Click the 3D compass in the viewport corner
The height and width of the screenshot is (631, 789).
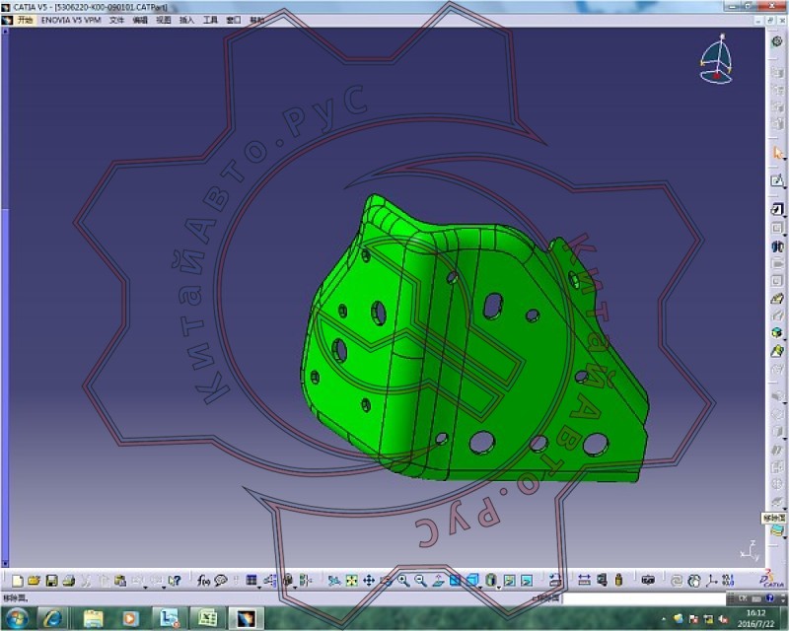click(x=717, y=58)
